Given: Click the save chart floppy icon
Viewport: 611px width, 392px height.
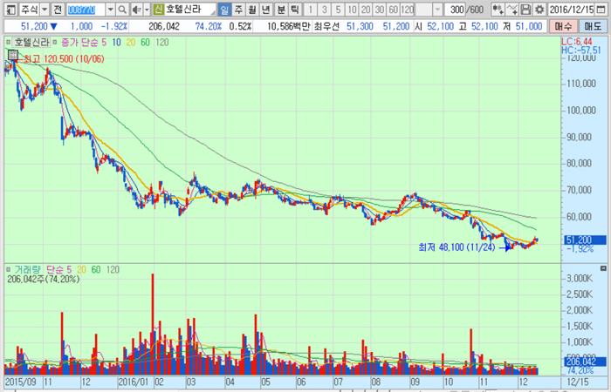Looking at the screenshot, I should point(526,9).
